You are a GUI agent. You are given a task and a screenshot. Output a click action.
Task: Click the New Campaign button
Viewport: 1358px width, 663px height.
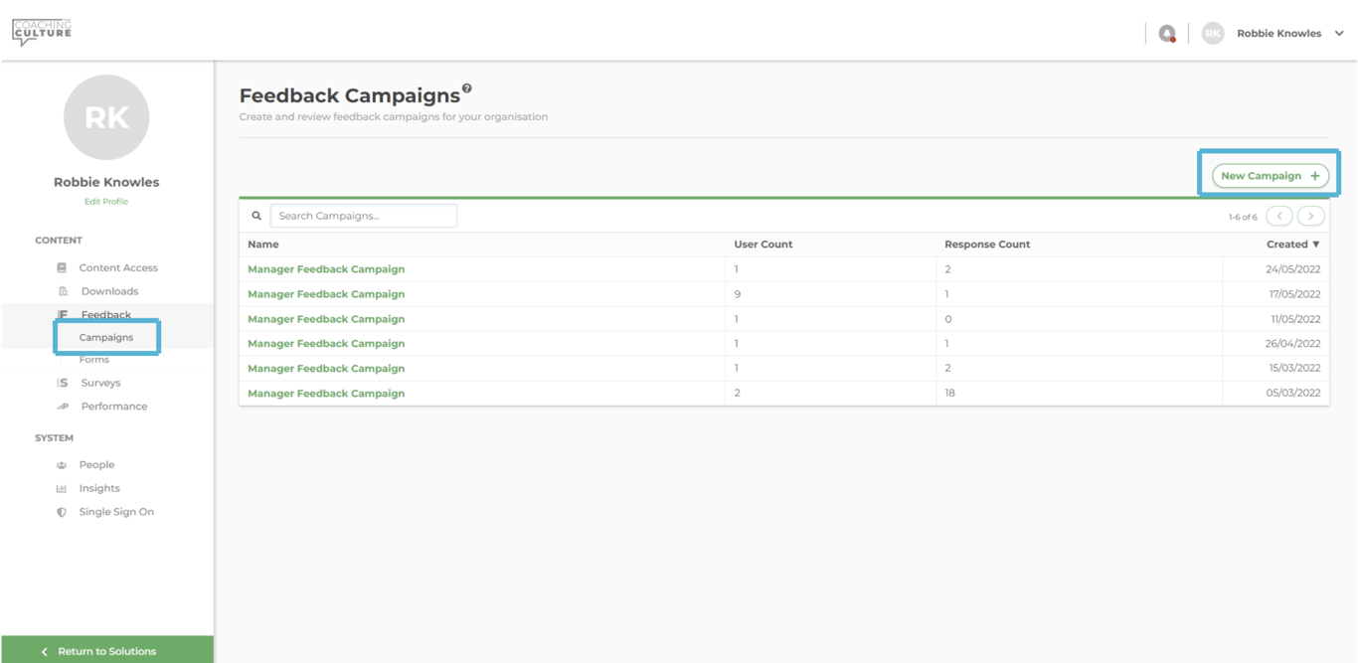(x=1270, y=176)
